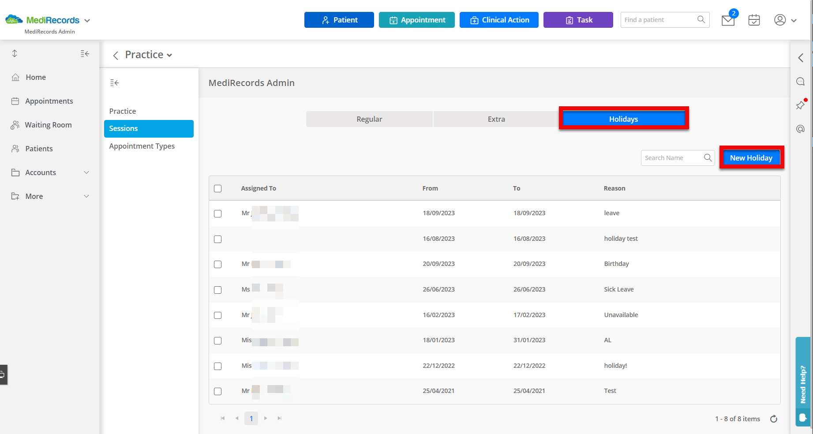Open the Need Help side tab
813x434 pixels.
tap(803, 382)
